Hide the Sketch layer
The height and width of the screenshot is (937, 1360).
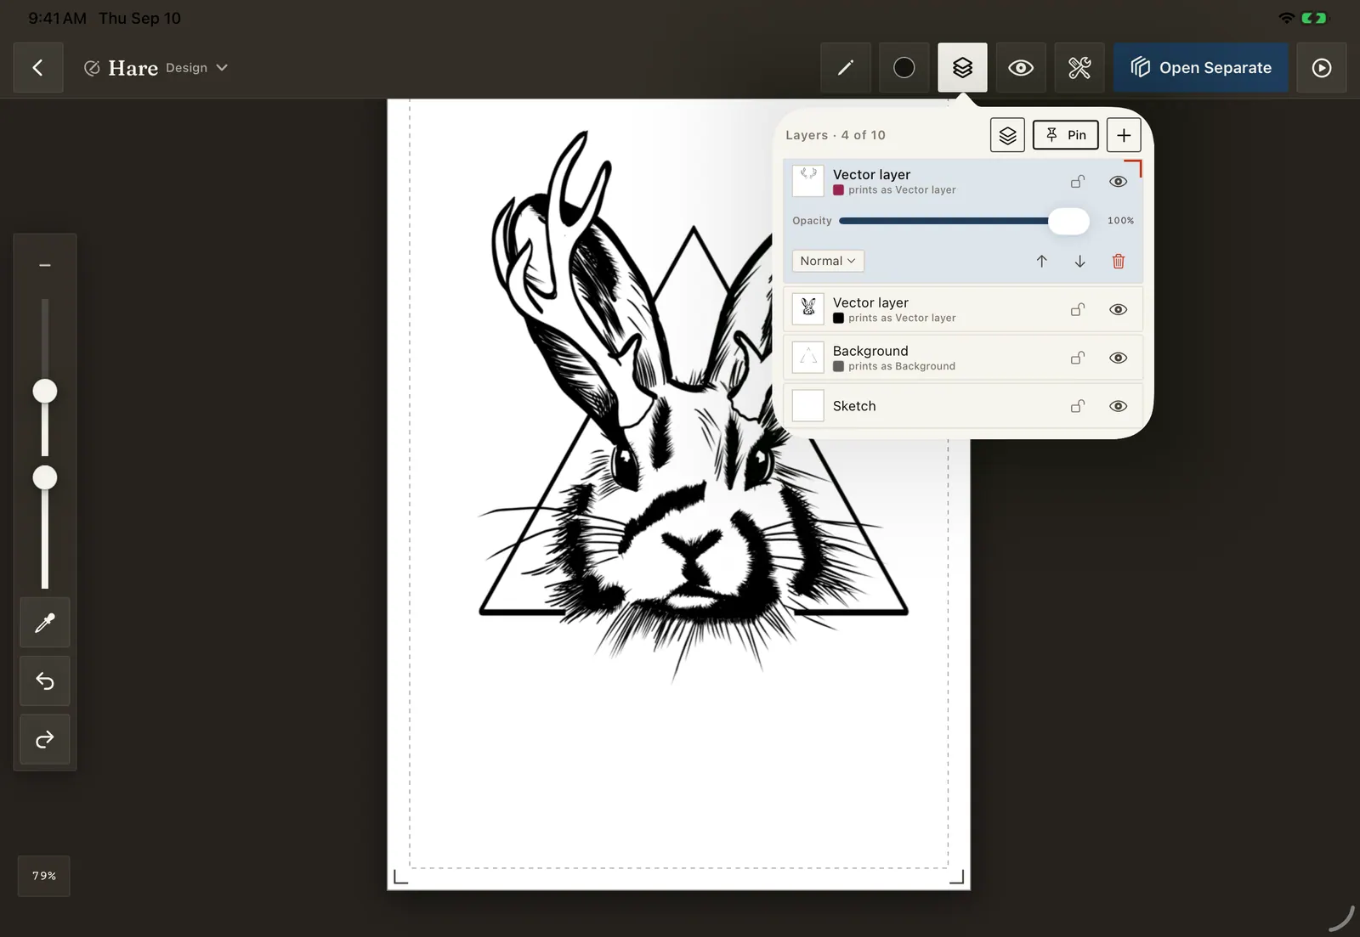(1119, 406)
